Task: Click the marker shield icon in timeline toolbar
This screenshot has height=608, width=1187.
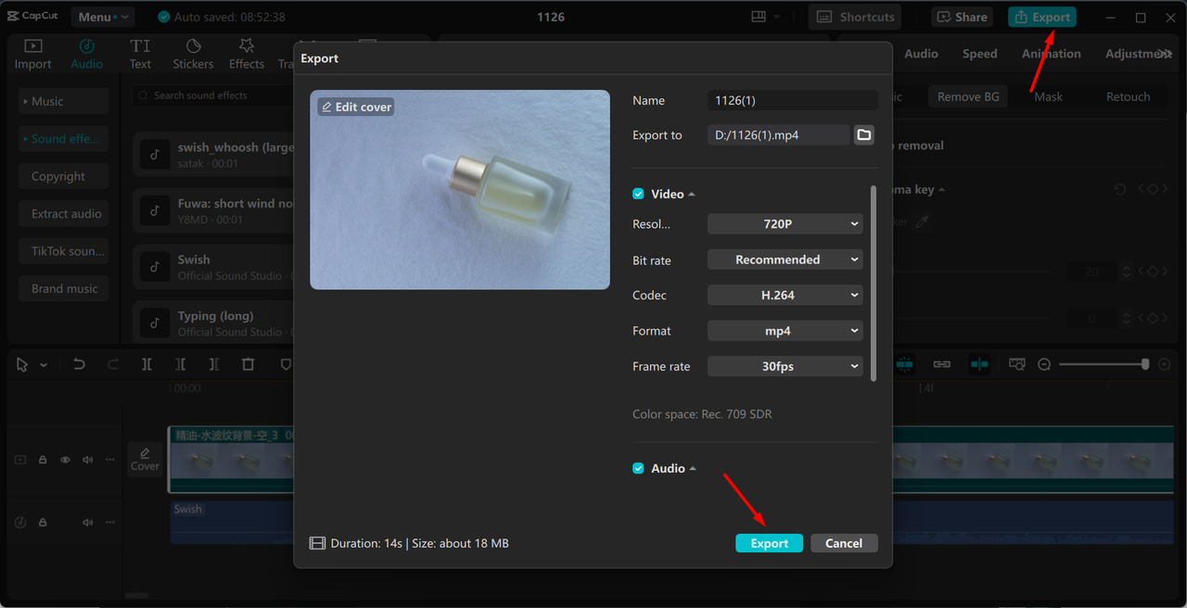Action: point(286,364)
